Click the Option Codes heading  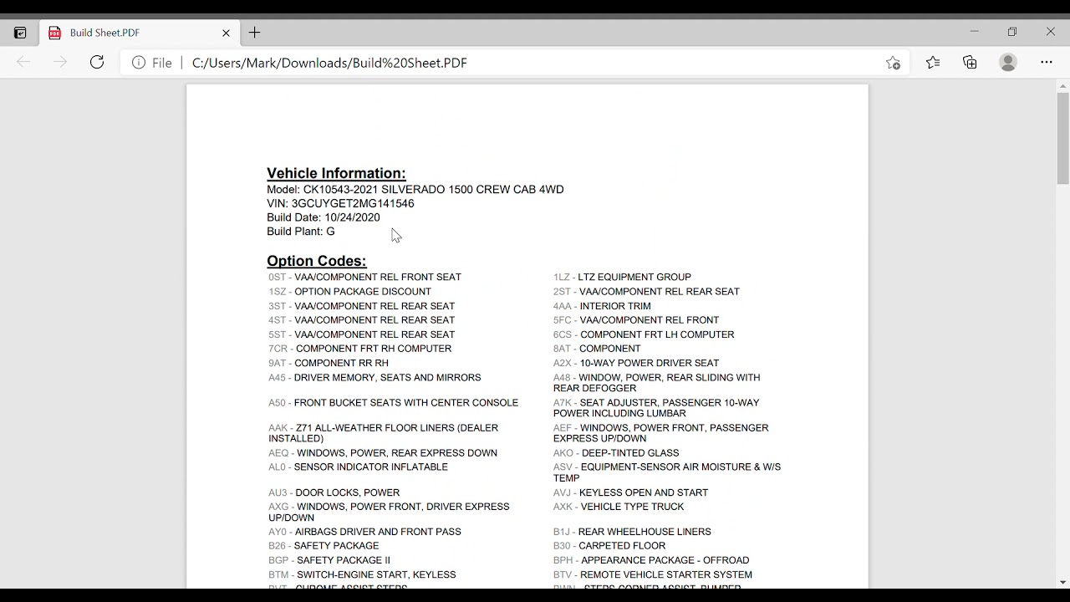[317, 261]
